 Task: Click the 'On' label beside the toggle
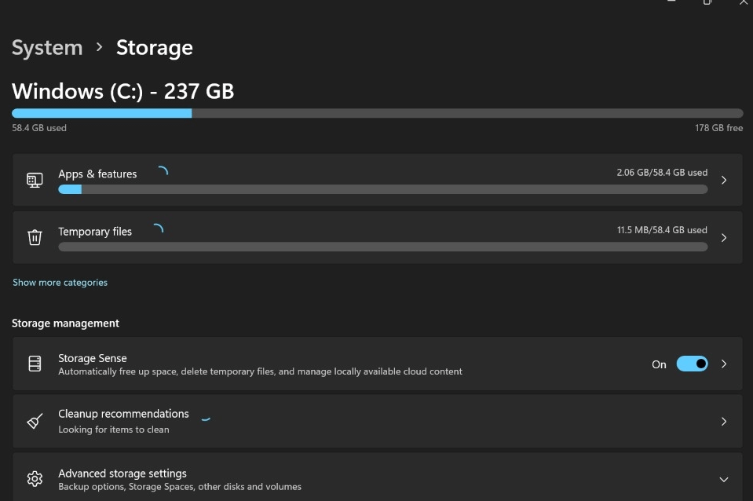click(659, 364)
